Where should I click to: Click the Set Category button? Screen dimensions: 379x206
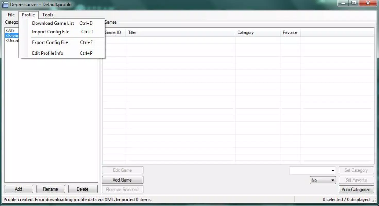coord(356,170)
